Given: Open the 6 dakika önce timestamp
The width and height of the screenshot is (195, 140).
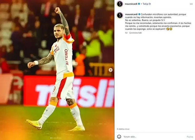Looking at the screenshot, I should 123,129.
